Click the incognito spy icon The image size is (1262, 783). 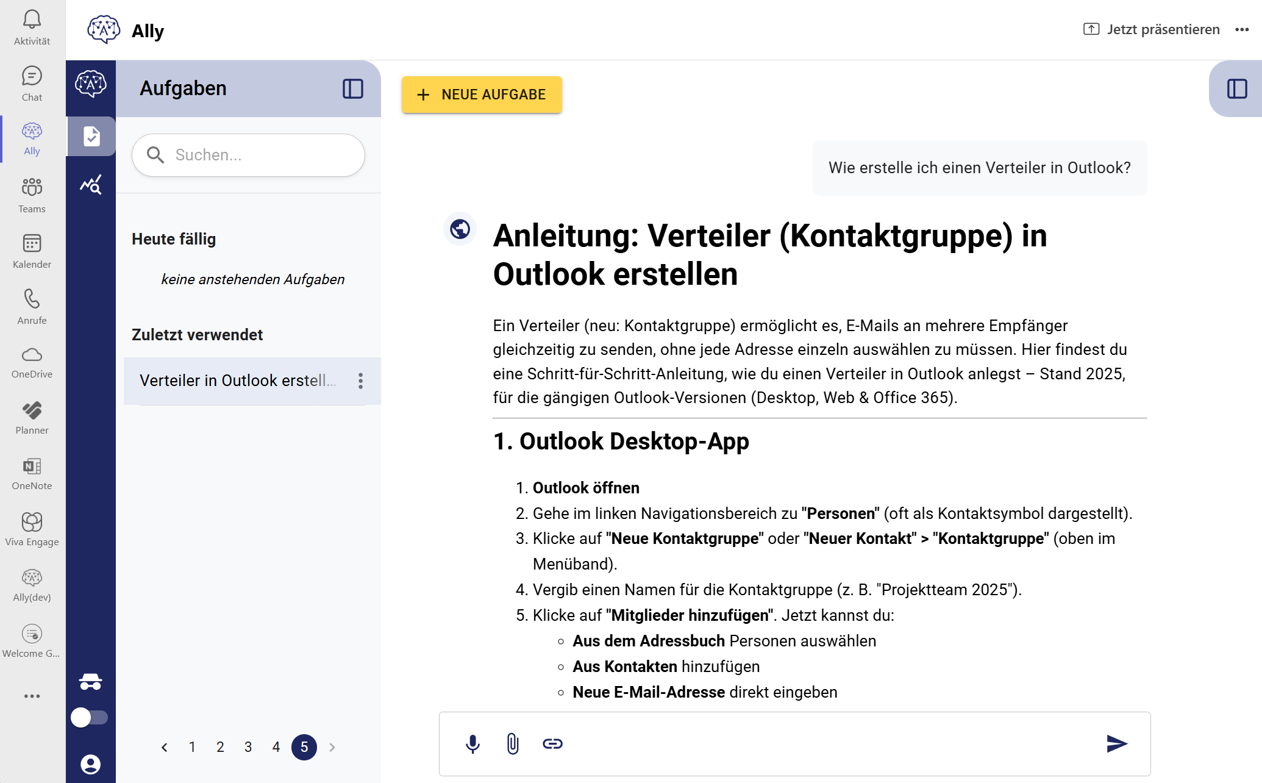pyautogui.click(x=90, y=682)
